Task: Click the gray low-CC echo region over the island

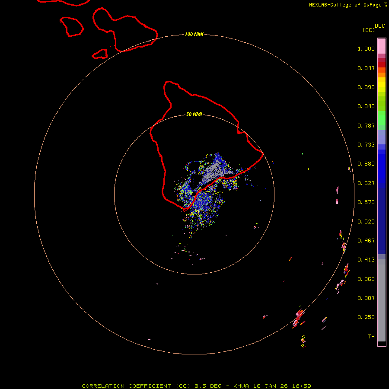Action: tap(215, 171)
